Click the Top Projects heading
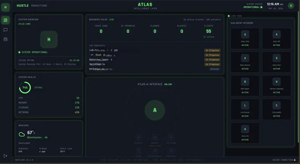300x164 pixels. click(97, 45)
